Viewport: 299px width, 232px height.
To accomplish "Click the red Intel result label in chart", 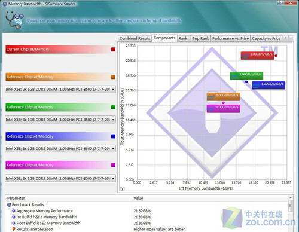I will (257, 56).
